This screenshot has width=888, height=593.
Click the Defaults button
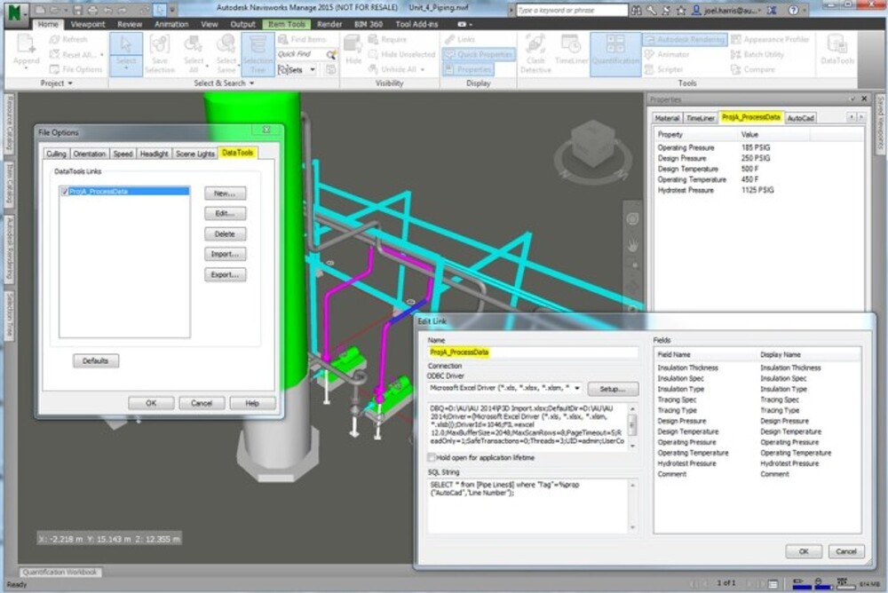click(96, 360)
